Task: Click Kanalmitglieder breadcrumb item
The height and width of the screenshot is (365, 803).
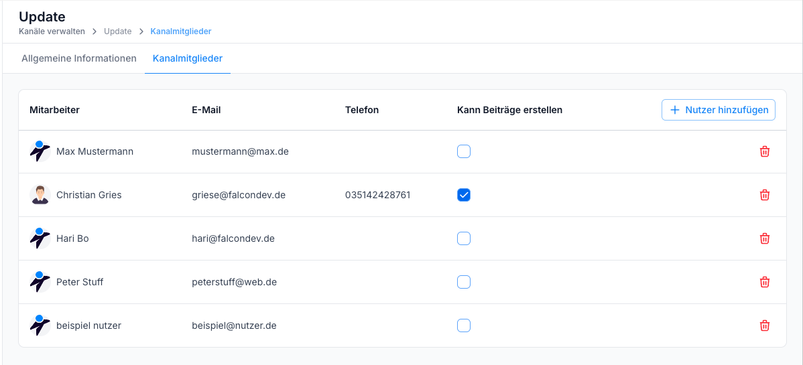Action: coord(181,31)
